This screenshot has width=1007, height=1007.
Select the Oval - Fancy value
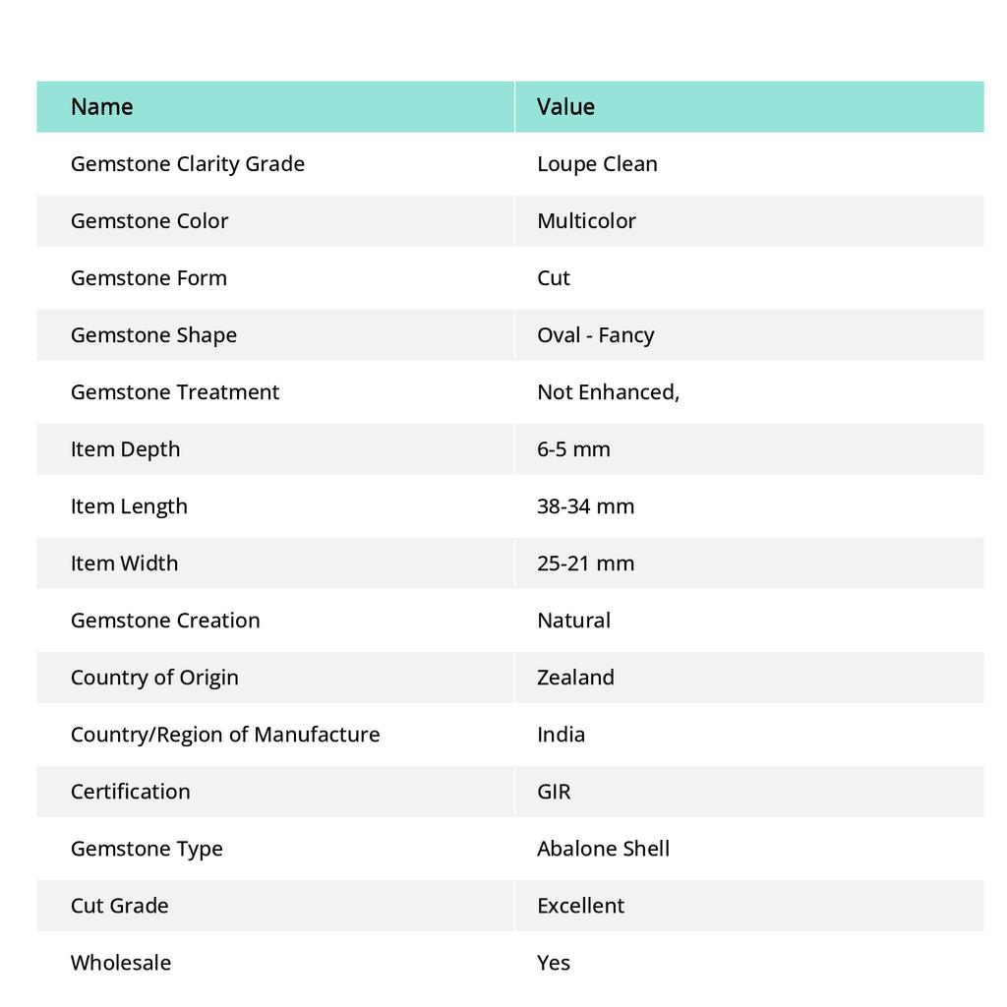coord(595,334)
